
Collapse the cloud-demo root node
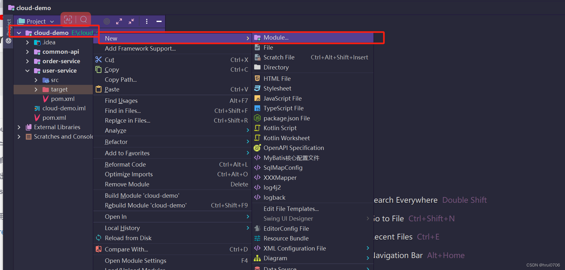tap(19, 33)
